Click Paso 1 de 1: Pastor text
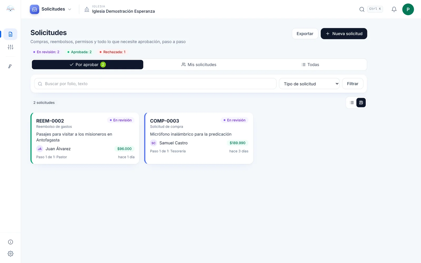The image size is (421, 263). [52, 157]
